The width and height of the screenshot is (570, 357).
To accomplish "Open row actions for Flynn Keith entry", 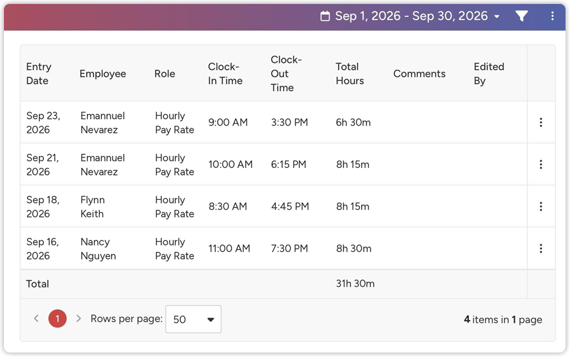I will click(x=541, y=207).
